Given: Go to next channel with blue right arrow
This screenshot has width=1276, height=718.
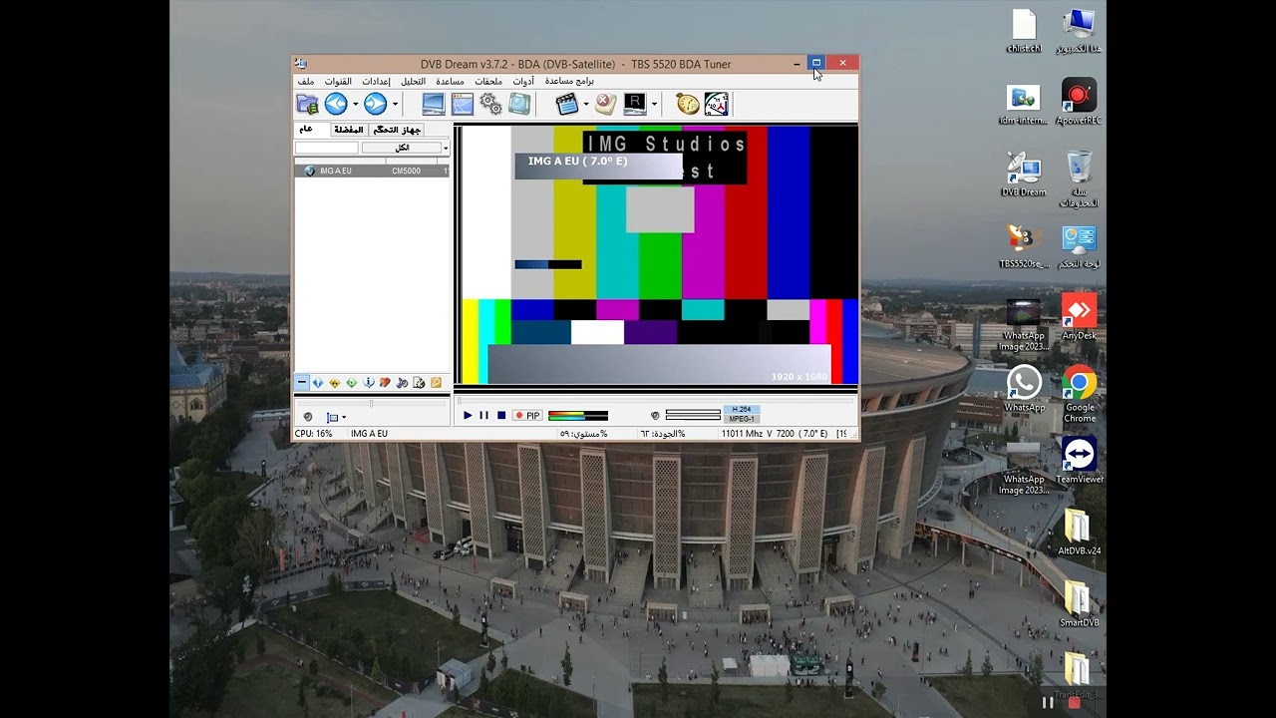Looking at the screenshot, I should click(375, 104).
